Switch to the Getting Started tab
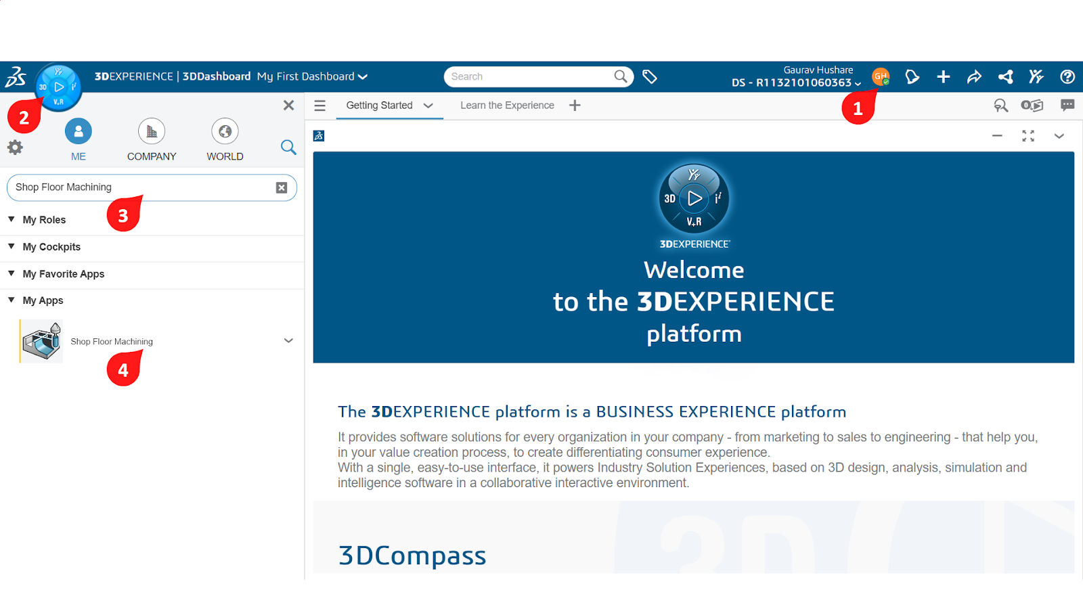The height and width of the screenshot is (609, 1083). [379, 105]
